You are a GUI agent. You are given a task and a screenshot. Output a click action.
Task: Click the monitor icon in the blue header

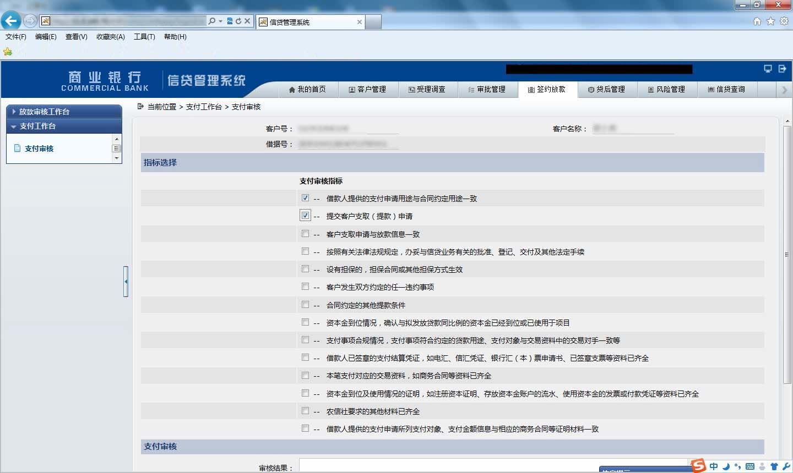[768, 69]
